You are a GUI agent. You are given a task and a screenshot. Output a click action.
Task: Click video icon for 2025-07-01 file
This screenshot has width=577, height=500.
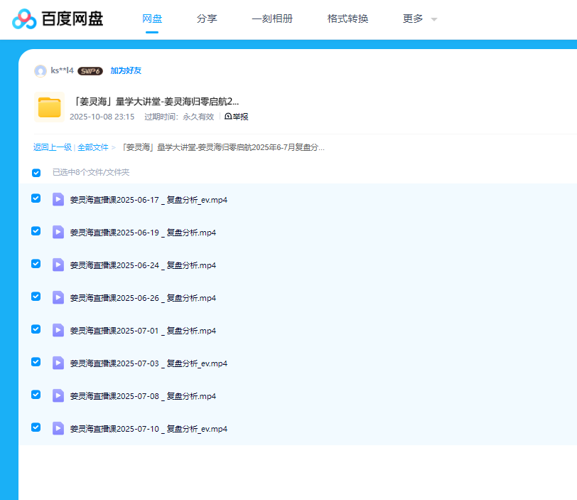point(58,331)
